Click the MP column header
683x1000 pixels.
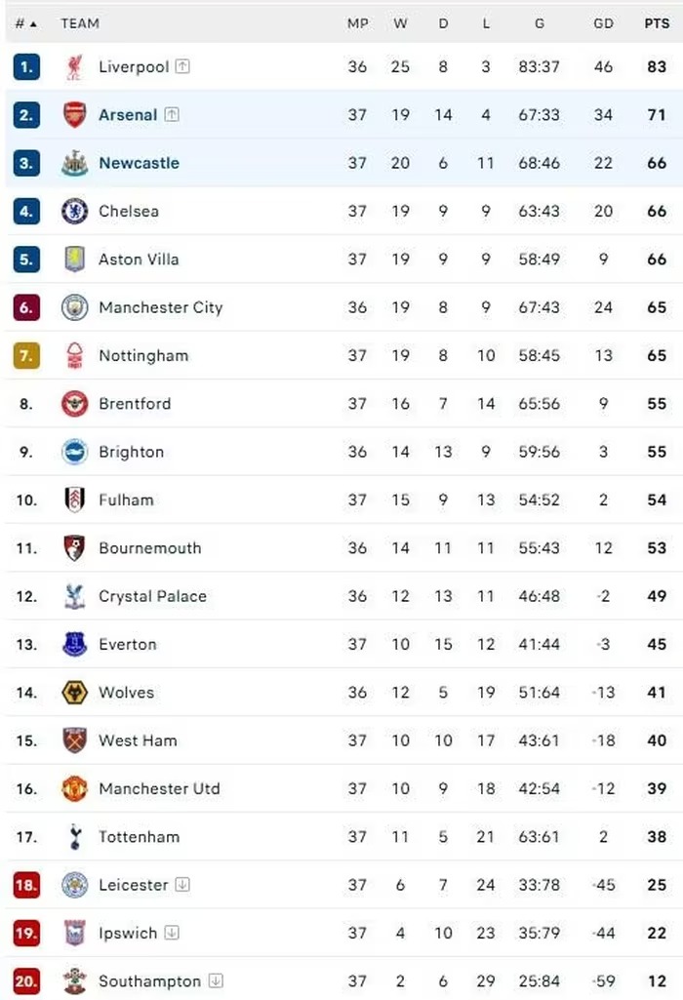[358, 23]
